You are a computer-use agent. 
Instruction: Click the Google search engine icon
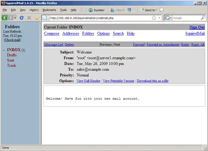(x=167, y=18)
